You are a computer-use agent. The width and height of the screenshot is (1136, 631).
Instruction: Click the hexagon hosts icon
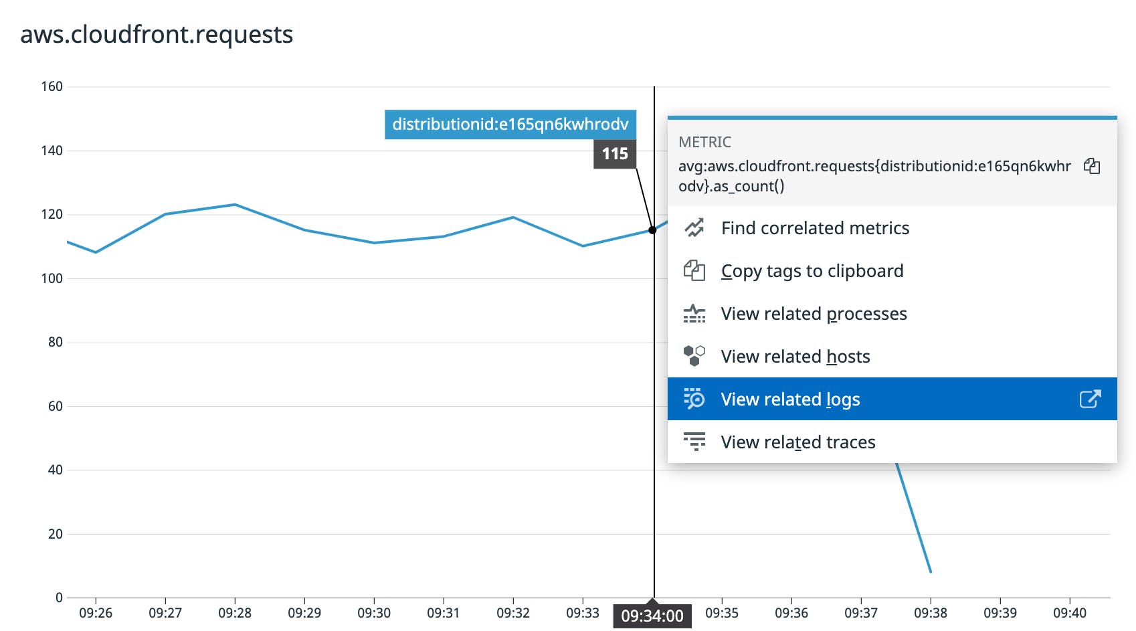694,355
